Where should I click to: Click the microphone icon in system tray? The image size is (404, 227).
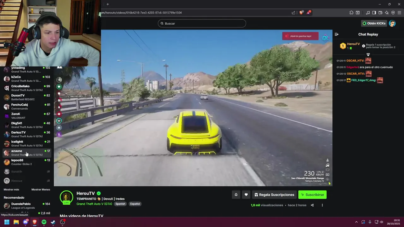point(370,222)
